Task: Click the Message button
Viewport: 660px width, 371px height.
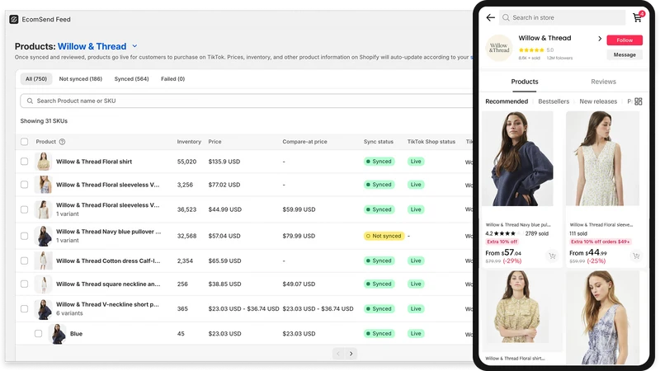Action: coord(625,54)
